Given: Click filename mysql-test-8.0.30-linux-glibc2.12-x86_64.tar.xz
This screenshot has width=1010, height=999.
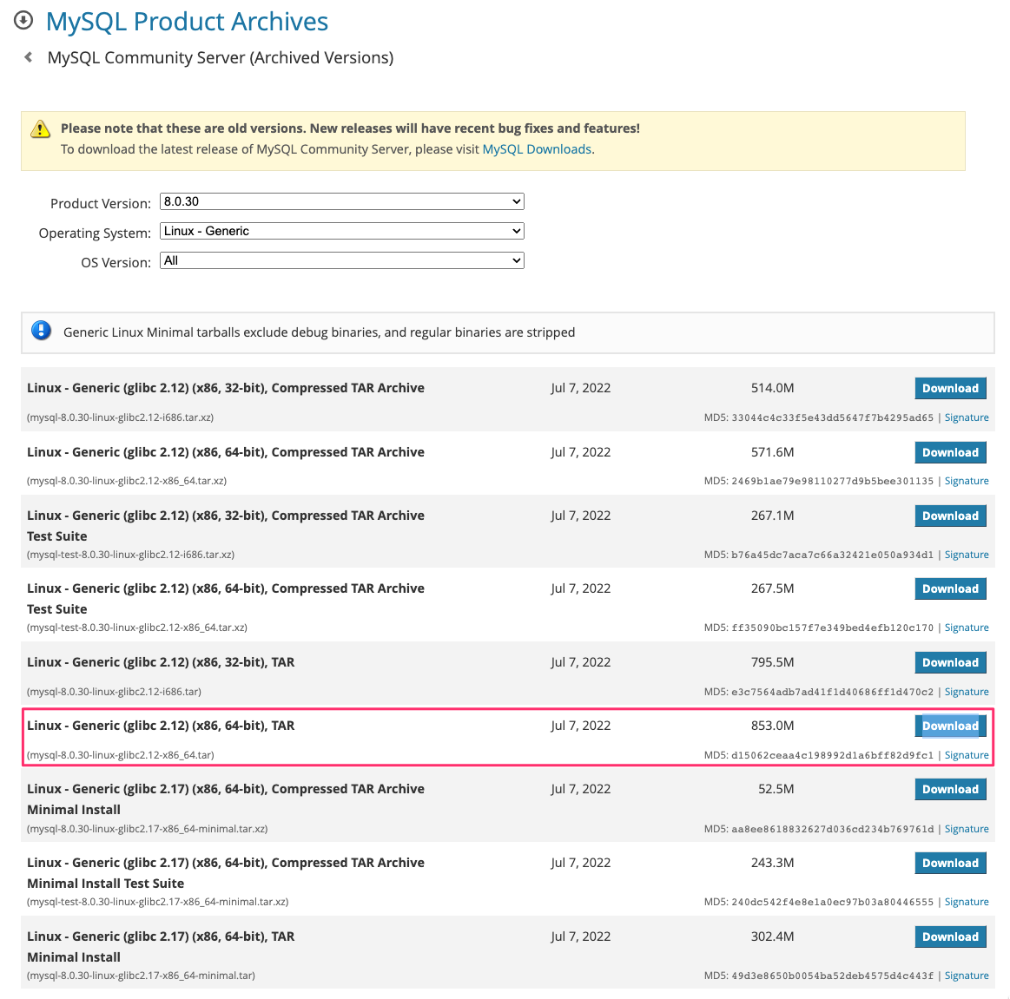Looking at the screenshot, I should (137, 628).
